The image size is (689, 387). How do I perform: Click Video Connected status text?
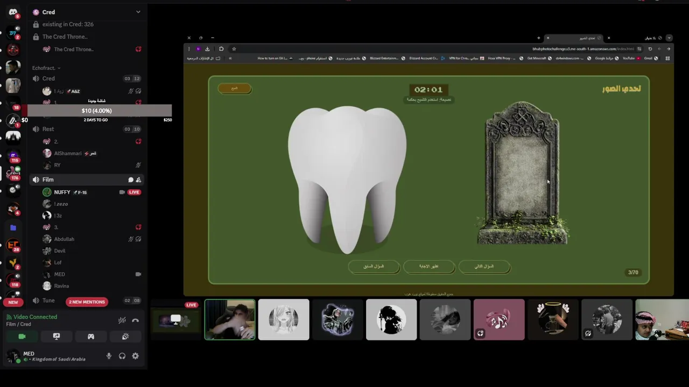(x=35, y=317)
